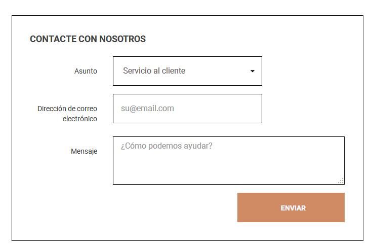
Task: Click the '¿Cómo podemos ayudar?' placeholder
Action: pos(167,146)
